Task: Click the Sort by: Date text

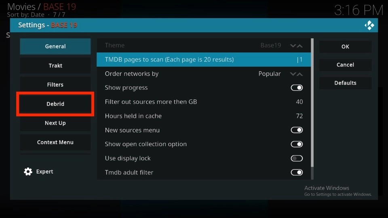Action: pyautogui.click(x=26, y=15)
